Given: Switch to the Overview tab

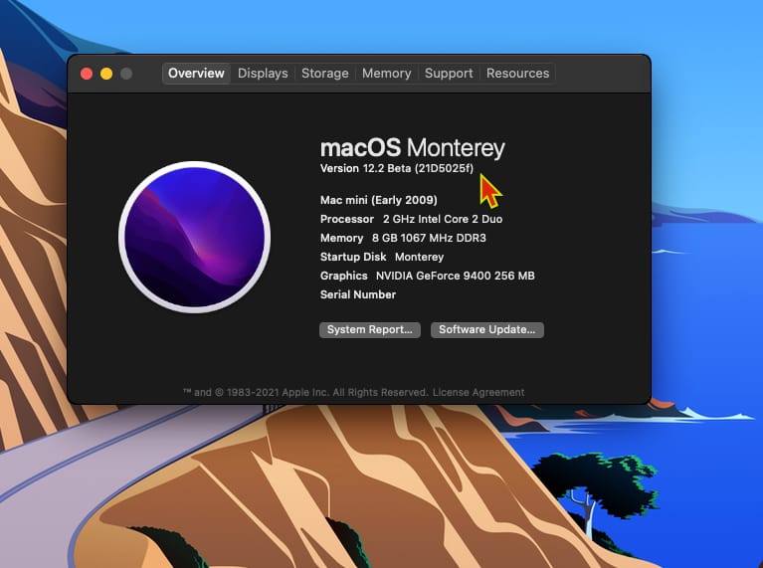Looking at the screenshot, I should (196, 74).
